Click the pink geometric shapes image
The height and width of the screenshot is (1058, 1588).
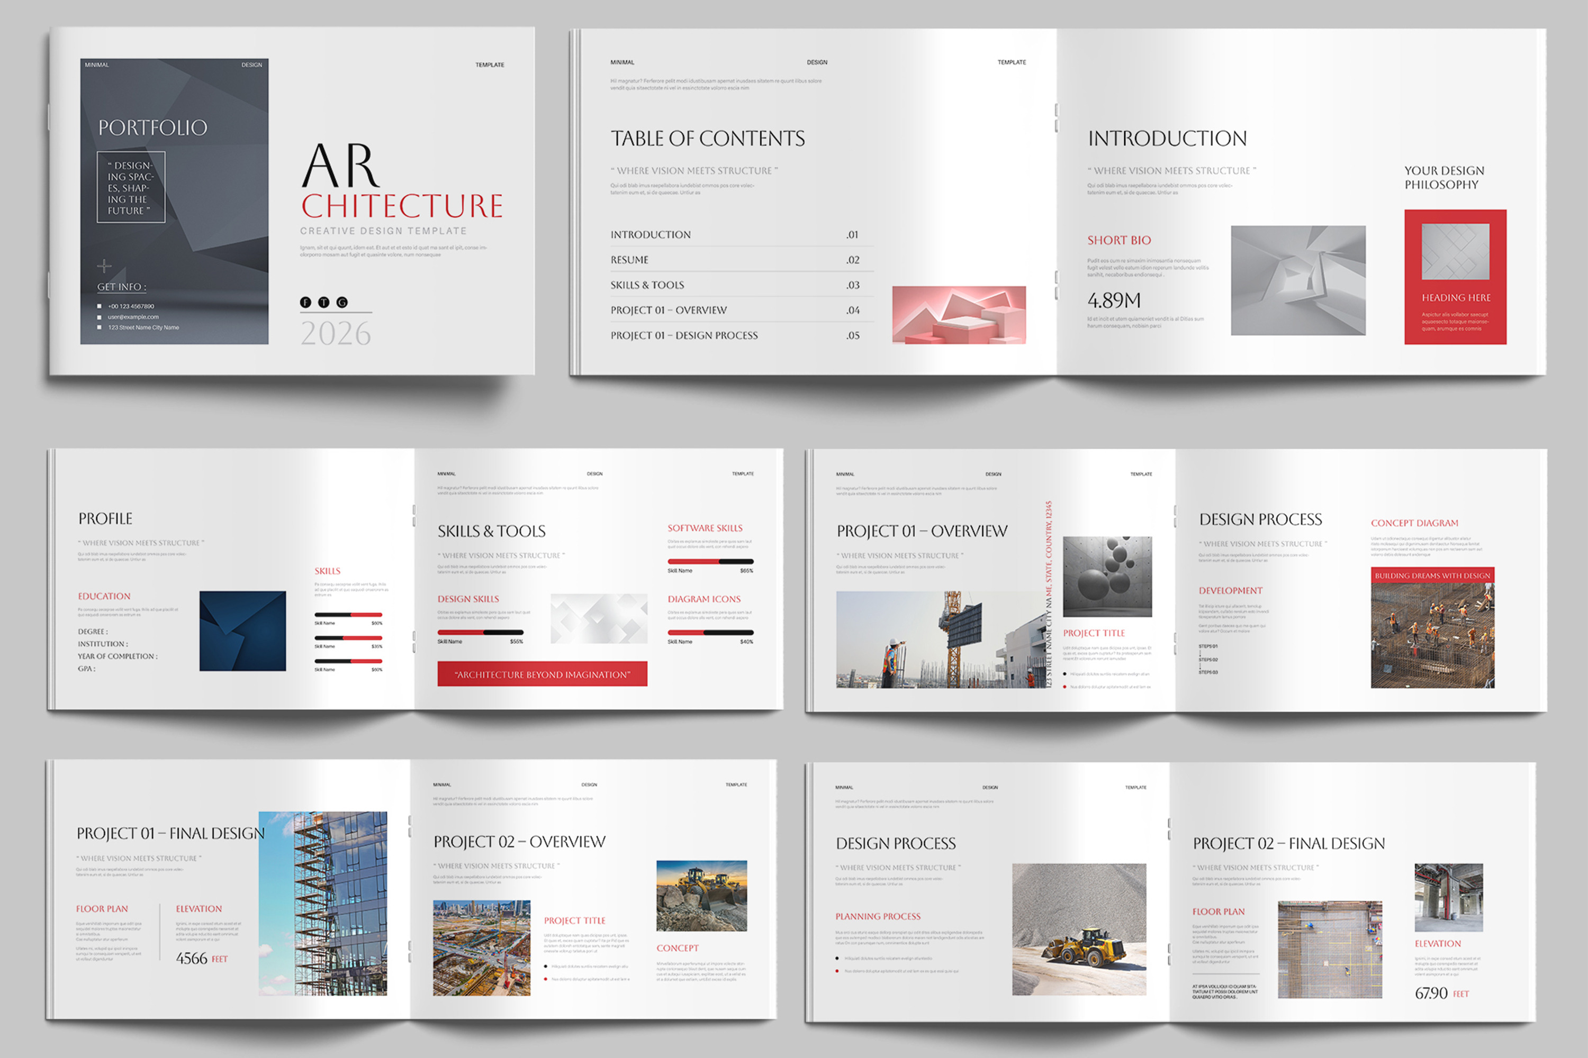tap(959, 315)
